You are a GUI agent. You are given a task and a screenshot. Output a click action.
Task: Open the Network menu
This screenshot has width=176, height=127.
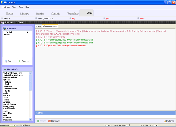point(6,7)
